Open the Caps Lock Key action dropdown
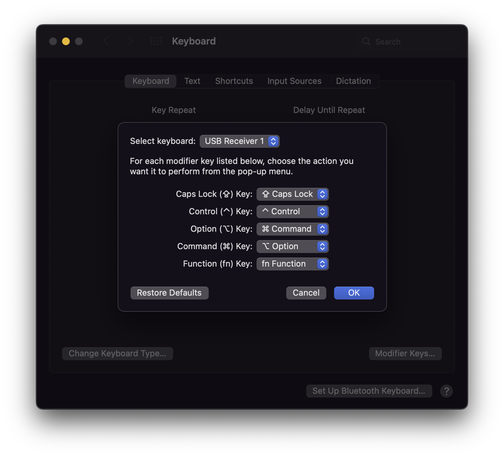 click(x=292, y=194)
